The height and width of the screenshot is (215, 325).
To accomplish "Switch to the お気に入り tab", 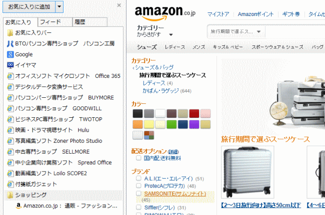I will click(20, 22).
